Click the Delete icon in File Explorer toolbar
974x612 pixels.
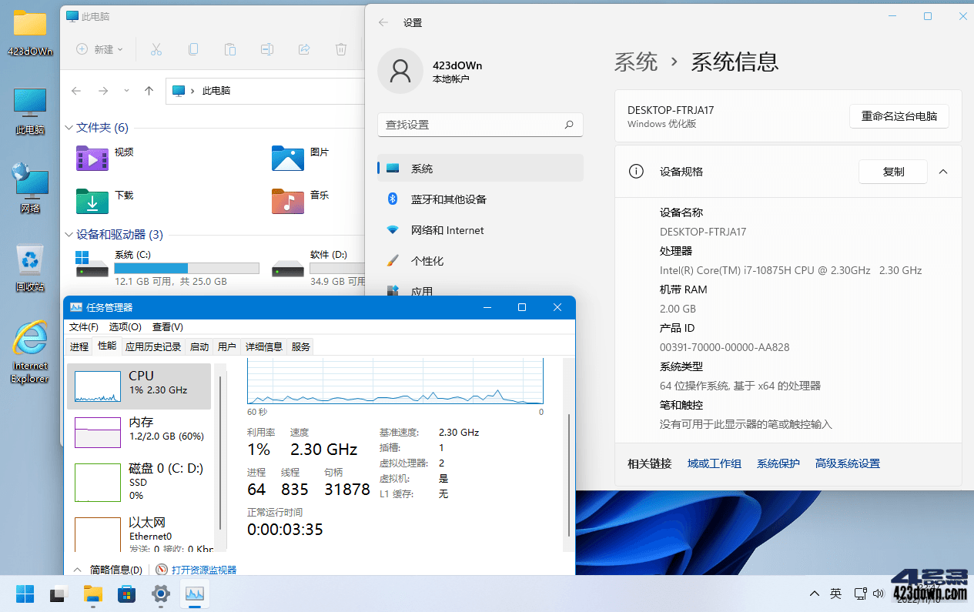click(x=340, y=49)
